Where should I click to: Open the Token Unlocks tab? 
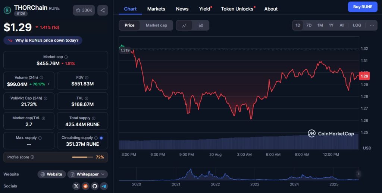[237, 9]
